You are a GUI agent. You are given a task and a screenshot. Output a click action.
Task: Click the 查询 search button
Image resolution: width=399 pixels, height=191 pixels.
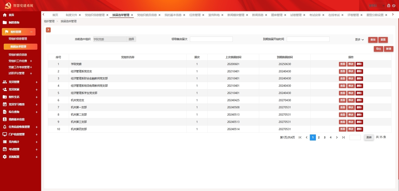click(373, 40)
